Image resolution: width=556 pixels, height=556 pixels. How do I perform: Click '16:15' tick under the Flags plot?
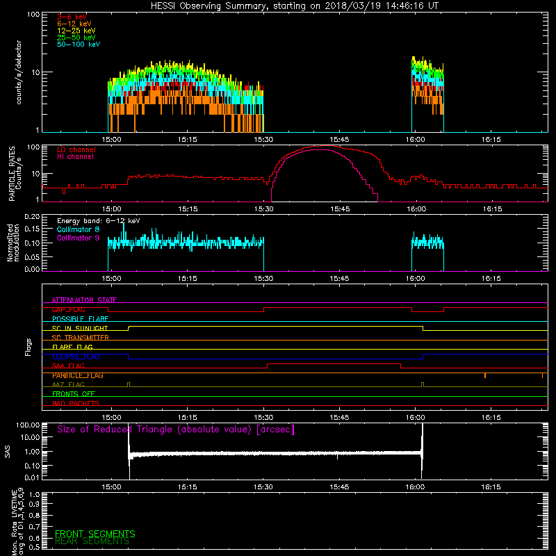point(491,418)
